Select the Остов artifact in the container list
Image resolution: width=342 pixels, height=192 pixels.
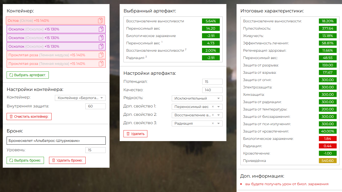coord(51,21)
